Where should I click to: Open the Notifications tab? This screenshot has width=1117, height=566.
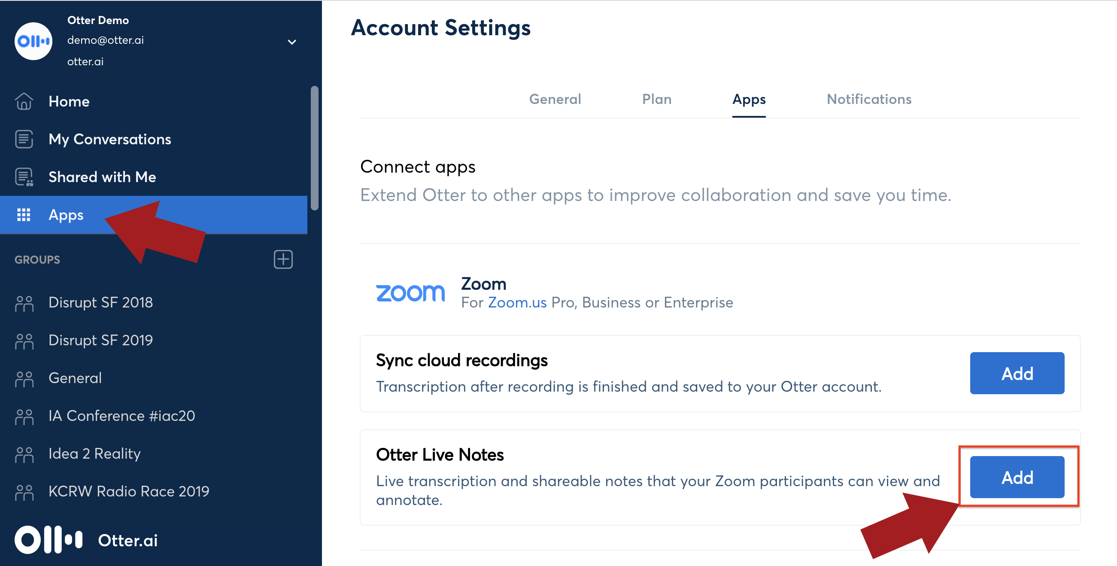(869, 99)
